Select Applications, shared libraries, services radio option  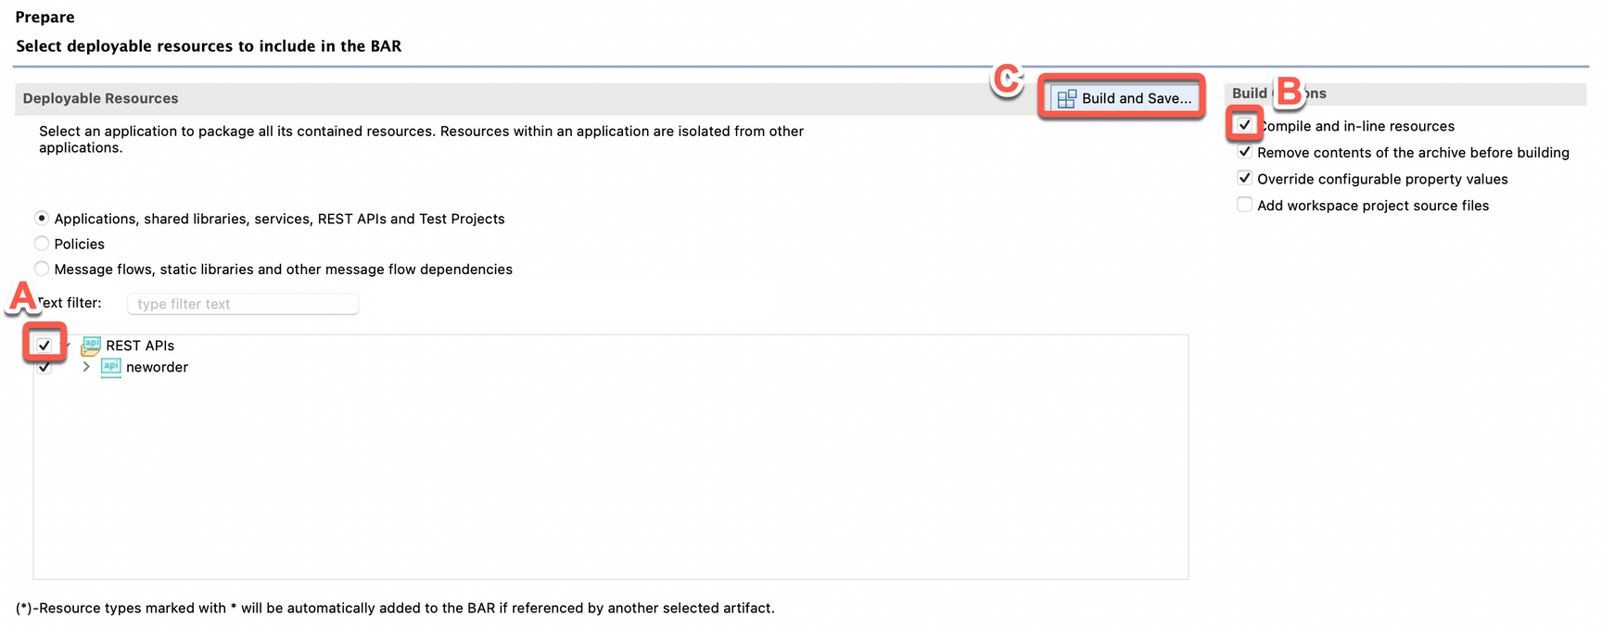point(42,219)
